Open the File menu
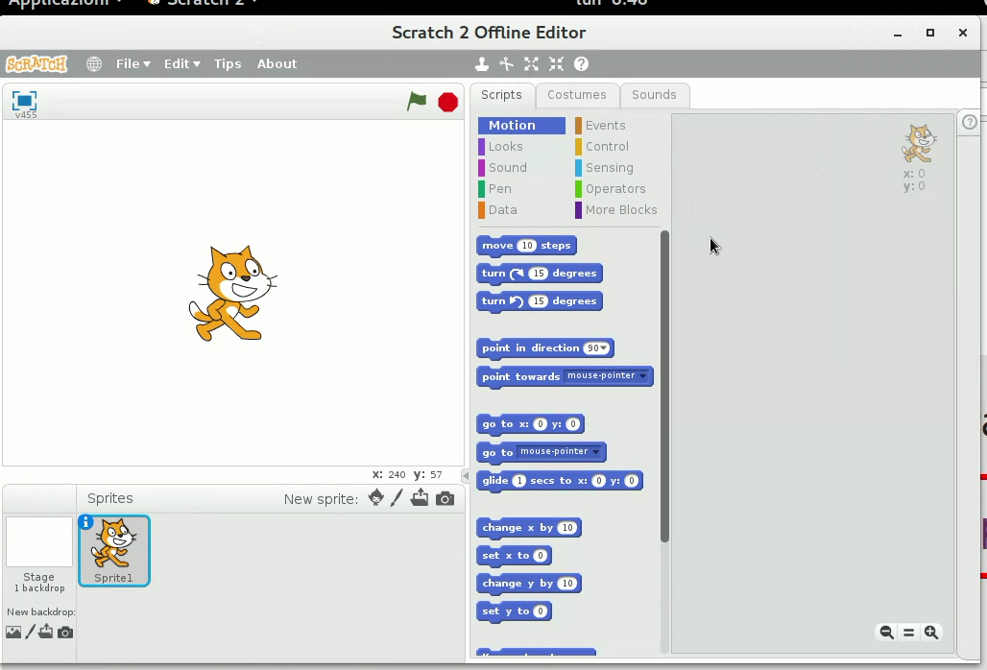The width and height of the screenshot is (987, 670). [x=132, y=64]
